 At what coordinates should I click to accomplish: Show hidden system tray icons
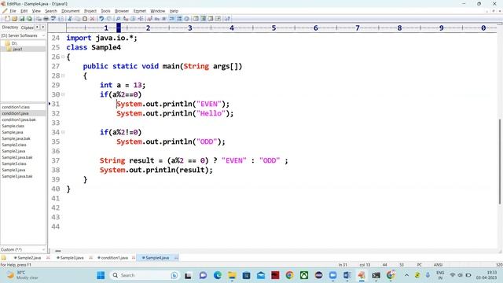pyautogui.click(x=406, y=275)
